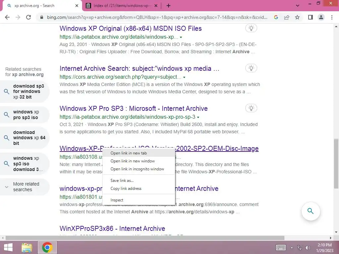Go back to the previous page

(x=7, y=17)
